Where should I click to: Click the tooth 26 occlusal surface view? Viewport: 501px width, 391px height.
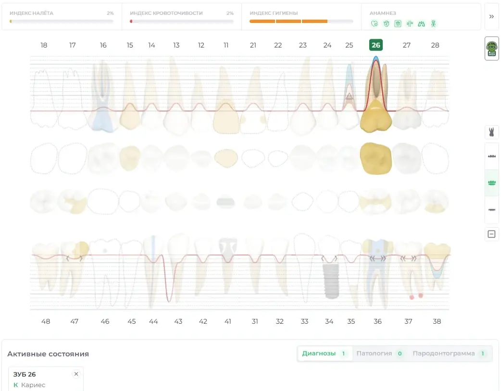pyautogui.click(x=376, y=159)
